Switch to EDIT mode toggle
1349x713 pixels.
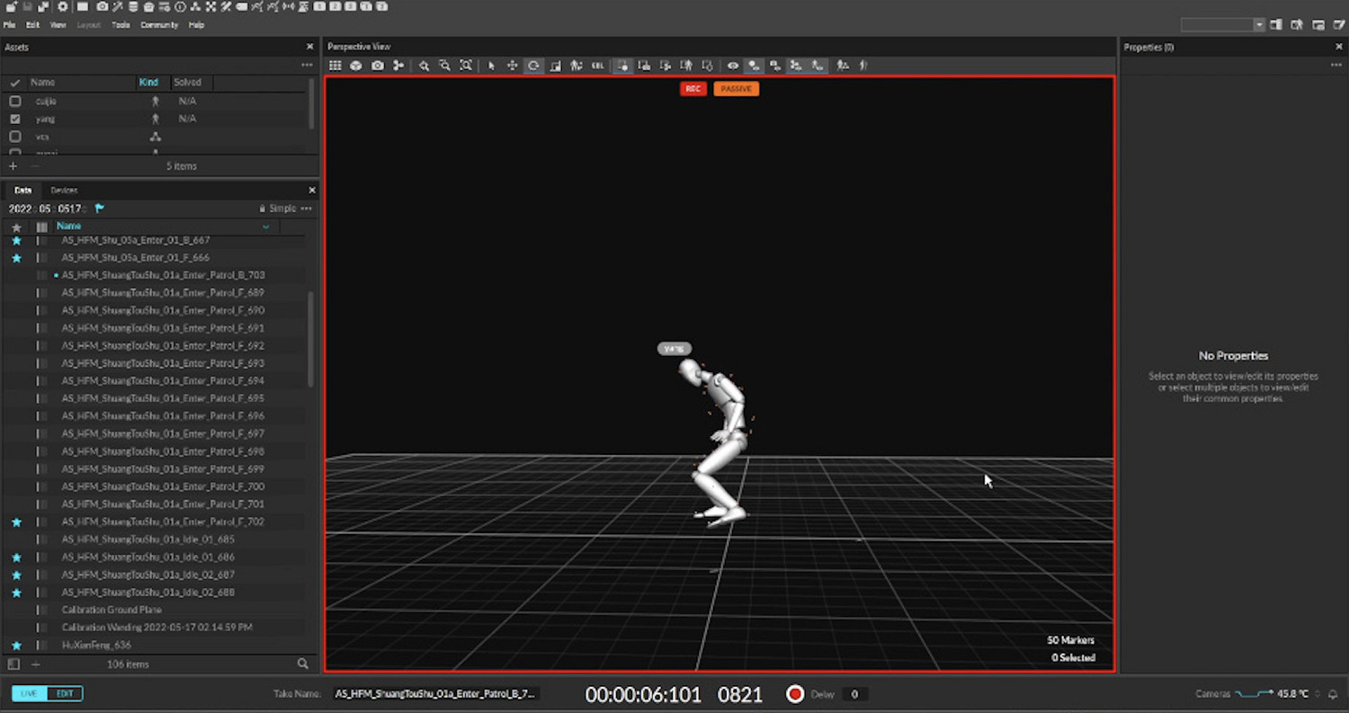[x=65, y=693]
